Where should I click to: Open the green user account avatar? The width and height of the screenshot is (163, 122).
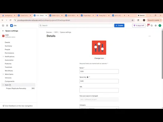pyautogui.click(x=160, y=25)
